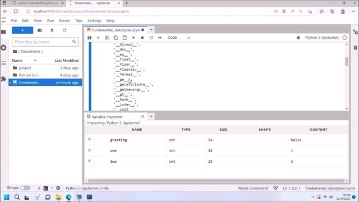
Task: Click the Ln 1, Col 1 status item
Action: tap(292, 189)
